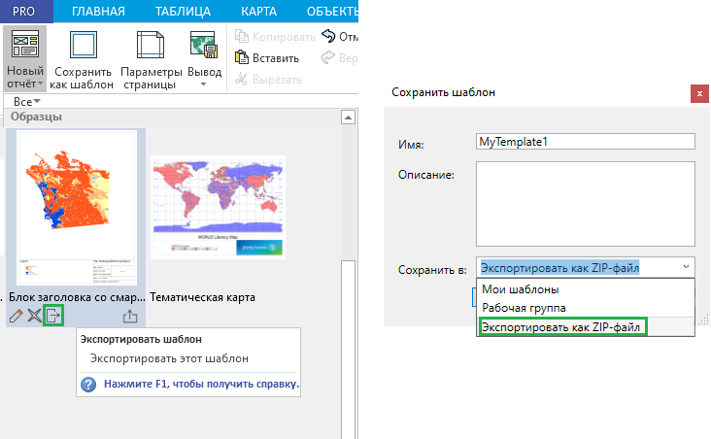
Task: Click the undo arrow icon
Action: (x=327, y=36)
